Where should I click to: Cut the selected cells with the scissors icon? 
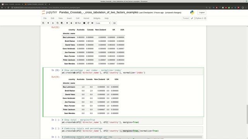coord(53,23)
